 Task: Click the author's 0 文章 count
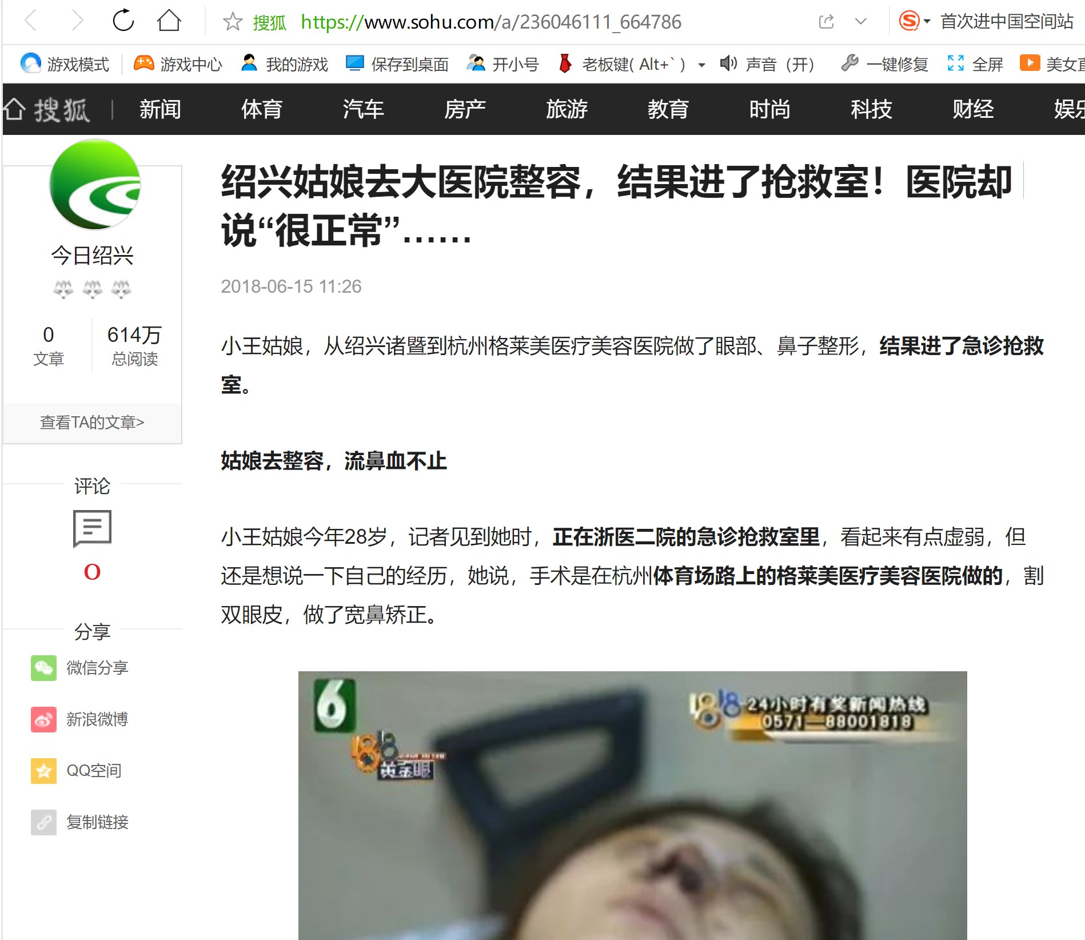(x=49, y=346)
